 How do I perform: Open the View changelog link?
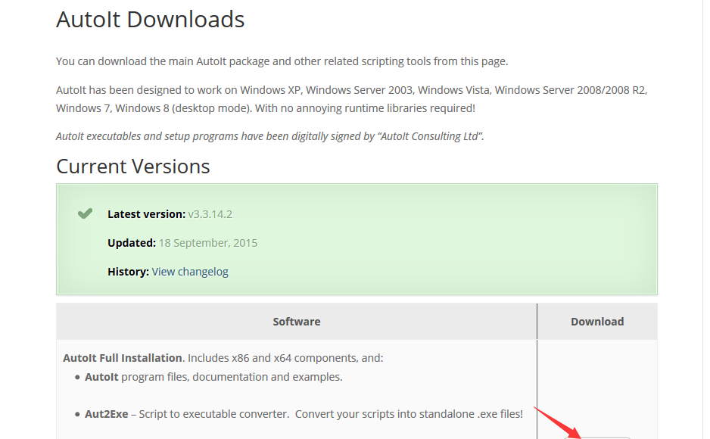[x=190, y=272]
